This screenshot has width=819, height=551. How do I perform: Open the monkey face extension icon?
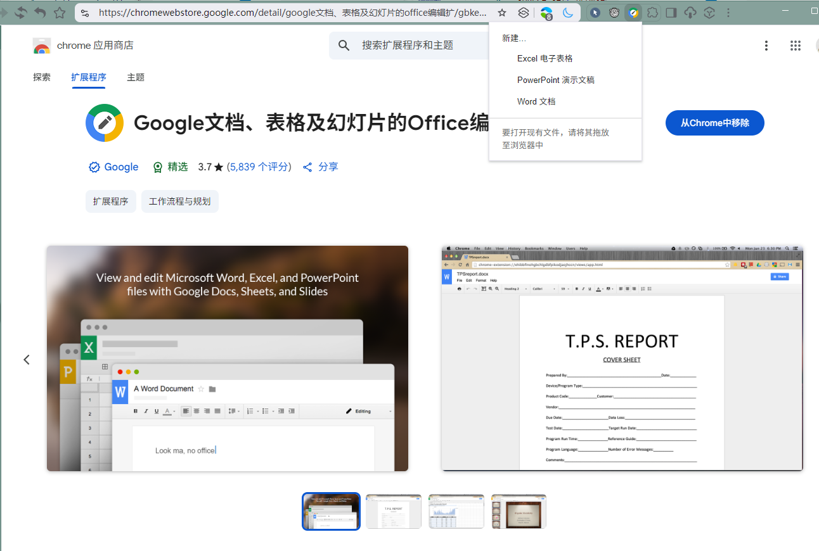[x=614, y=13]
